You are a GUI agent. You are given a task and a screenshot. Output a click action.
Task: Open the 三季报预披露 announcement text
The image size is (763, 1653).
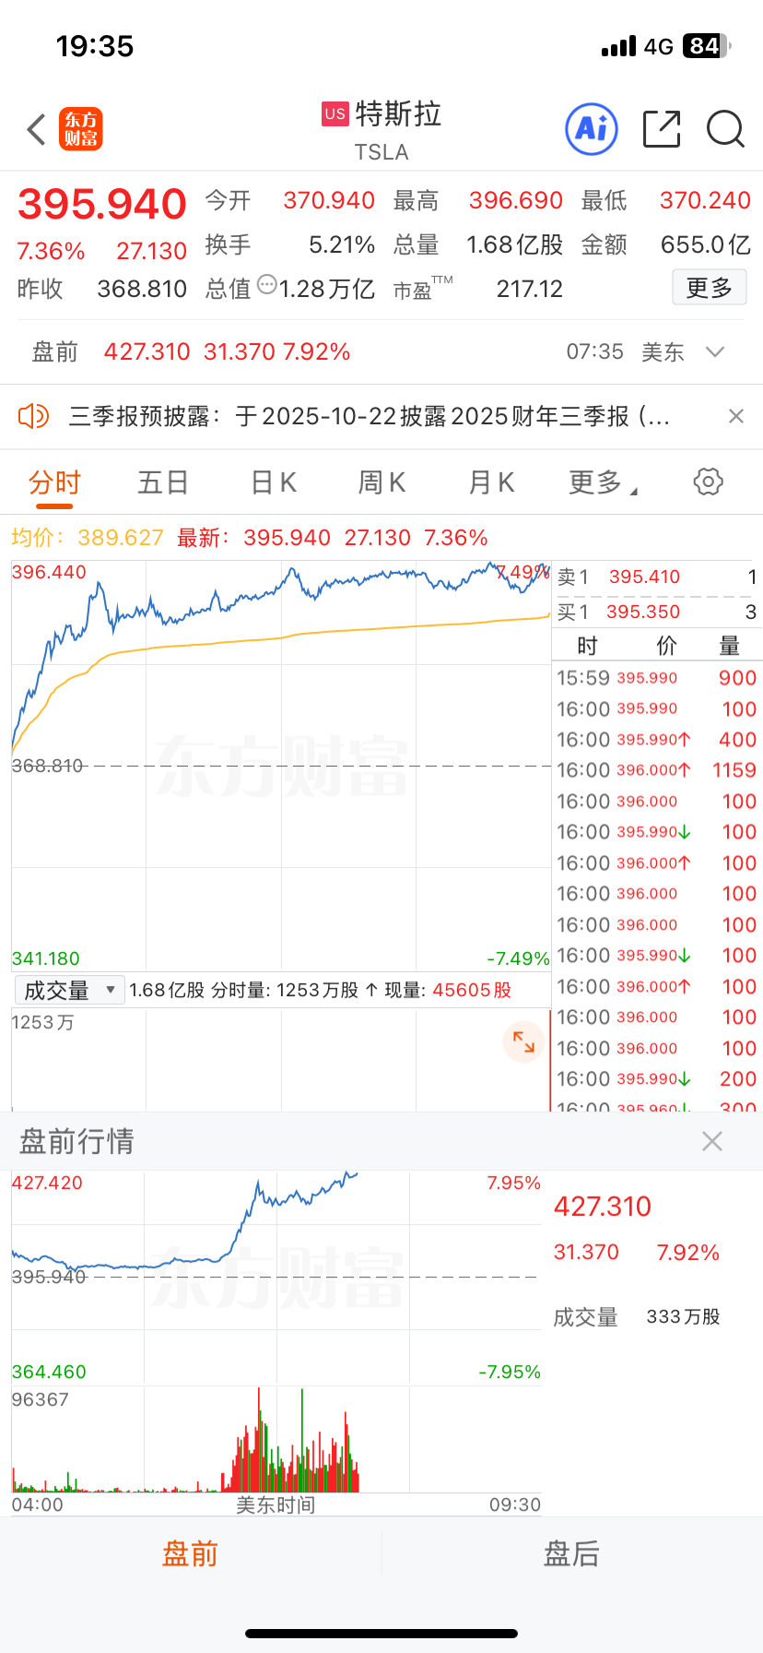[x=370, y=416]
